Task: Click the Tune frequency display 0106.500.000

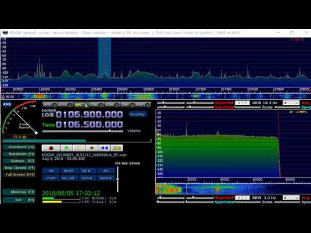Action: coord(89,124)
